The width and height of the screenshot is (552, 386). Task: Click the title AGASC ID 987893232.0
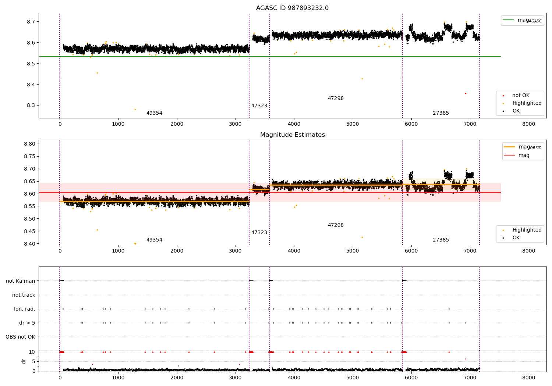(x=292, y=8)
